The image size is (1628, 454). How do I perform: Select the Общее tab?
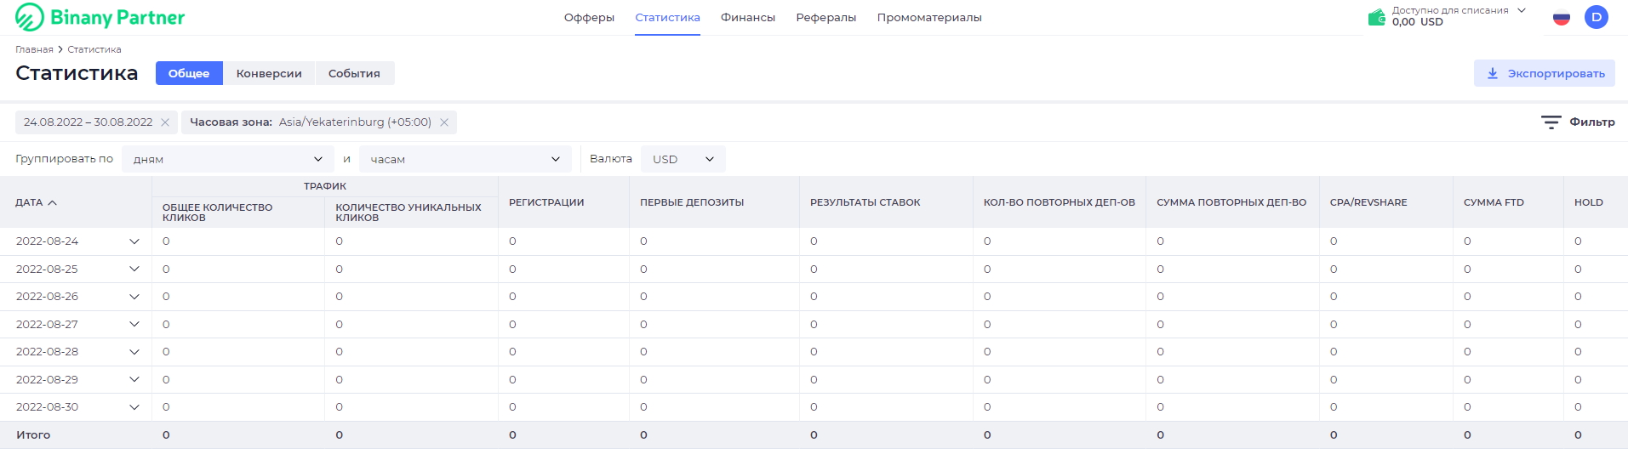tap(189, 73)
